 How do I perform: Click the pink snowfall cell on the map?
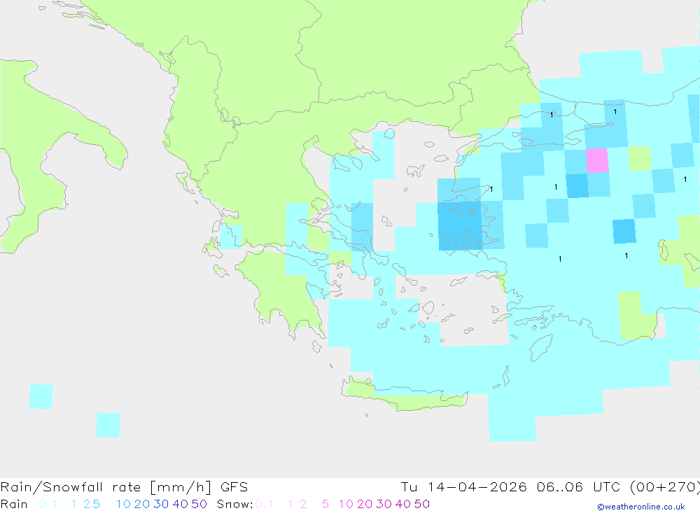pyautogui.click(x=597, y=161)
